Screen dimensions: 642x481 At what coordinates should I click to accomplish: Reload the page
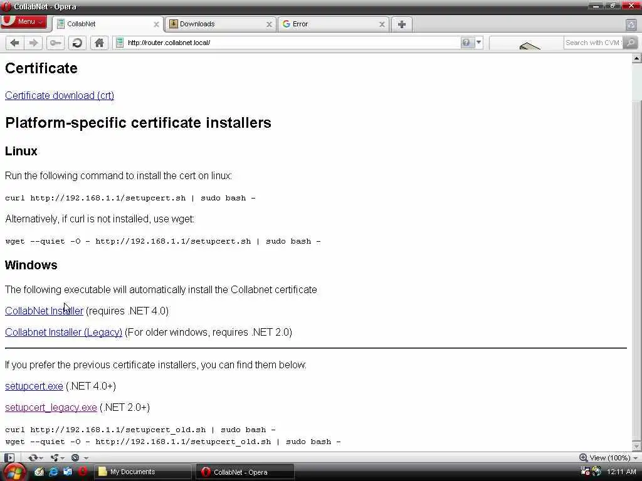point(77,43)
